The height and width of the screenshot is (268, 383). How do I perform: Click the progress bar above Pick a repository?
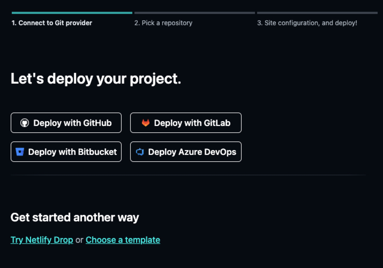tap(194, 13)
